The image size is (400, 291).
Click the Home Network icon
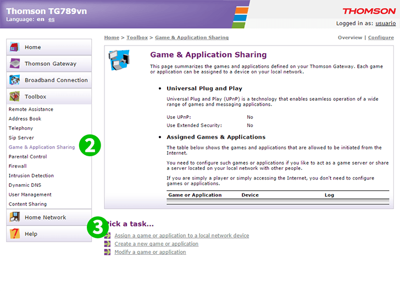pos(14,217)
